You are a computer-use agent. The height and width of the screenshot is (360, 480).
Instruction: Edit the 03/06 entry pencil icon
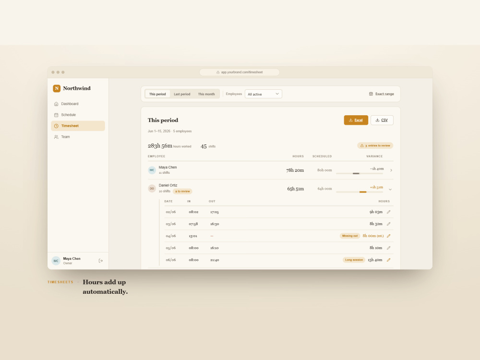(x=388, y=224)
